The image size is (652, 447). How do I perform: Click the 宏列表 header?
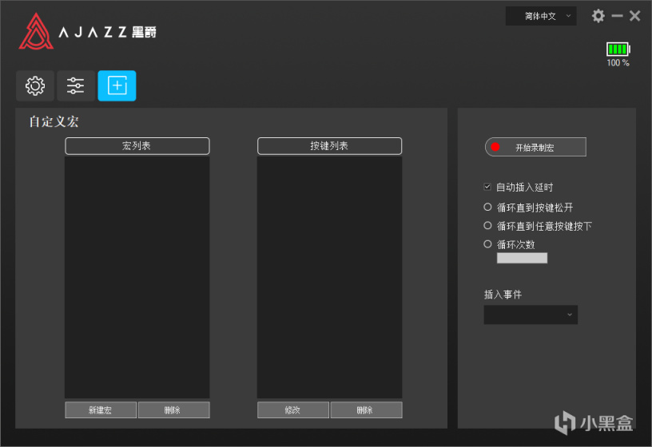137,146
